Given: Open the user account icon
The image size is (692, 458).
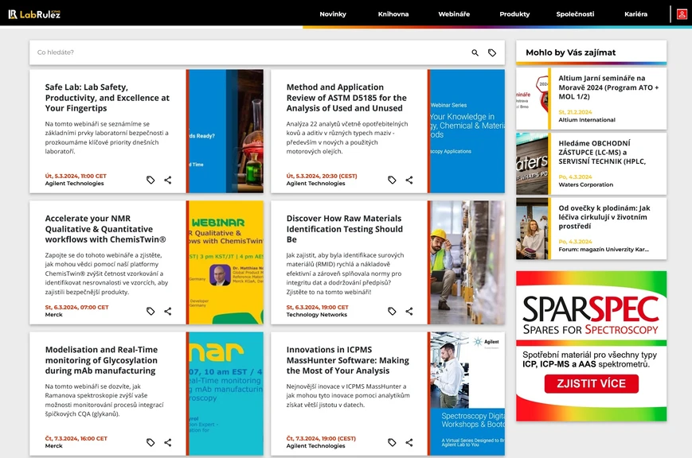Looking at the screenshot, I should tap(682, 14).
